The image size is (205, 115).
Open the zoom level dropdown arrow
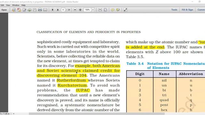(x=93, y=10)
